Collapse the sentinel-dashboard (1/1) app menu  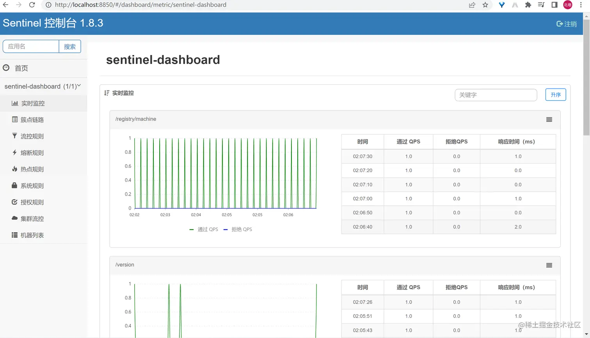(x=43, y=86)
